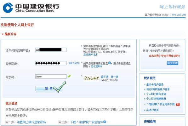Open the 忘记用户名? link
The image size is (188, 126).
[90, 55]
